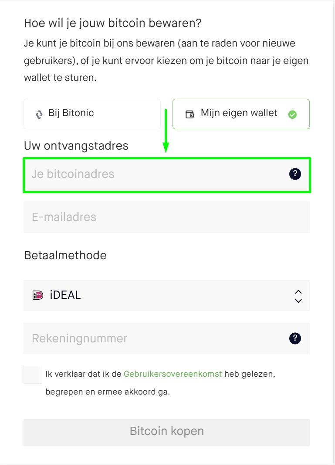This screenshot has width=335, height=465.
Task: Tick the Gebruikersovereenkomst agreement checkbox
Action: pos(32,375)
